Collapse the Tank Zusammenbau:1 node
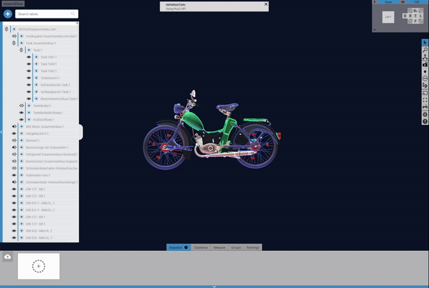 point(13,43)
